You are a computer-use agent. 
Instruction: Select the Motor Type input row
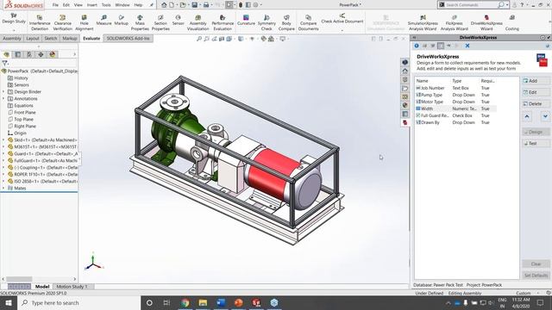pyautogui.click(x=455, y=102)
